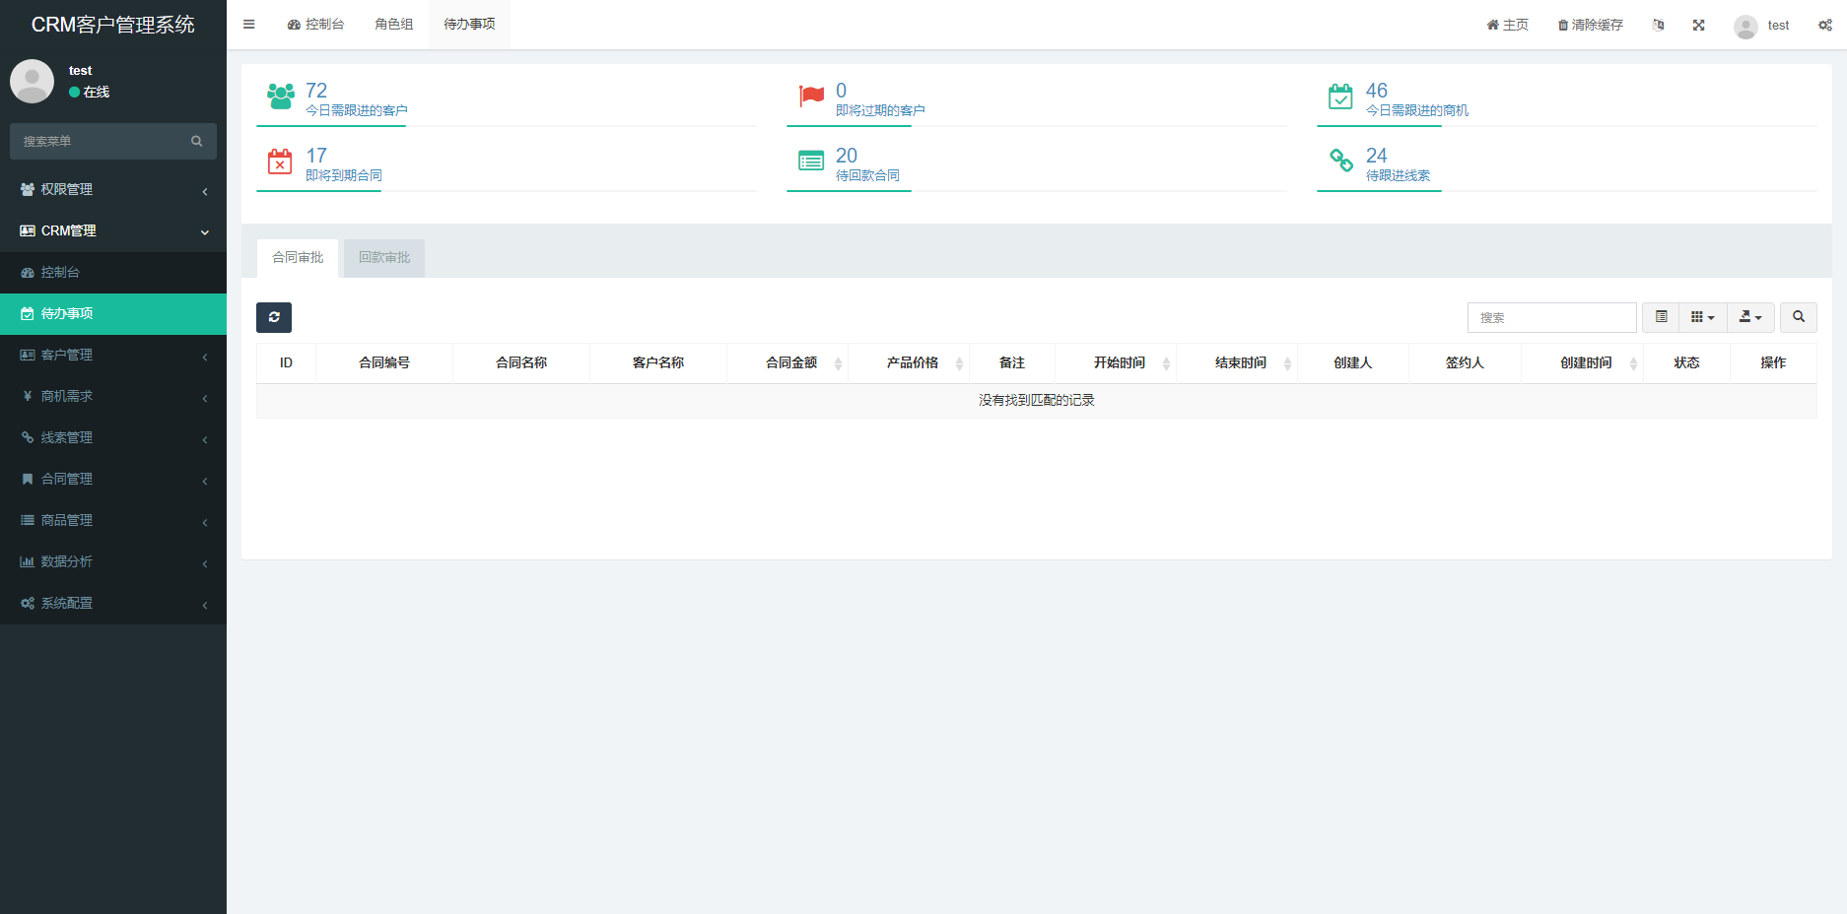Click the red flag icon
Viewport: 1847px width, 914px height.
pos(811,97)
